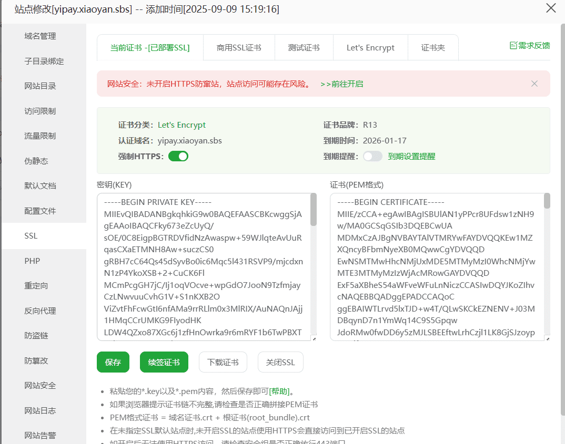The image size is (565, 444).
Task: Turn off the 强制HTTPS switch
Action: (178, 156)
